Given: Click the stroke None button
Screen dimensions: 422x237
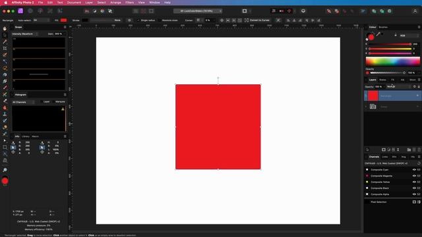Looking at the screenshot, I should click(117, 20).
